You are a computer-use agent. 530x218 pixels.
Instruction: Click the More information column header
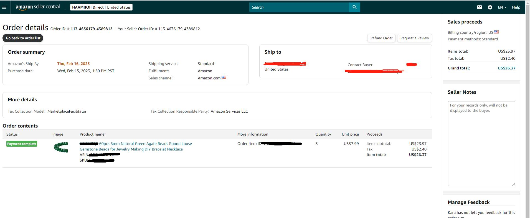[x=253, y=134]
